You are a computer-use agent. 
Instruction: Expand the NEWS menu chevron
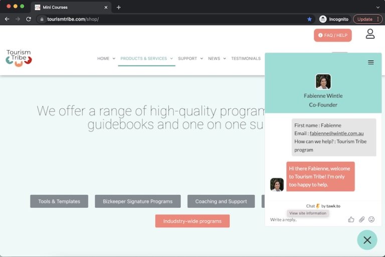click(225, 58)
